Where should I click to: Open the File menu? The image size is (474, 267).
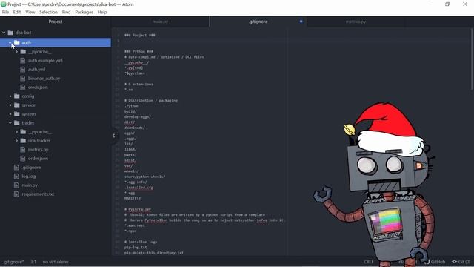click(x=5, y=12)
